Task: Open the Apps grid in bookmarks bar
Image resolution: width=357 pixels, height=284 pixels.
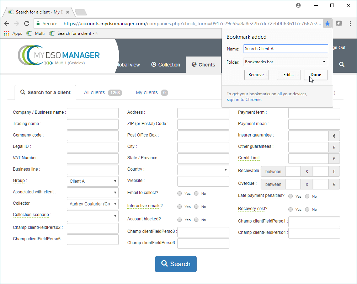Action: click(x=13, y=33)
